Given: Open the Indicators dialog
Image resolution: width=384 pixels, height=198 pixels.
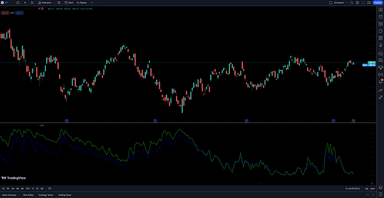Looking at the screenshot, I should point(45,3).
